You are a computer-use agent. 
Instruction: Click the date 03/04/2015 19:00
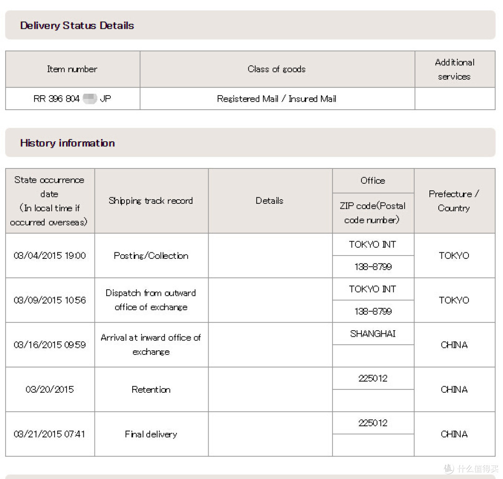pyautogui.click(x=50, y=256)
